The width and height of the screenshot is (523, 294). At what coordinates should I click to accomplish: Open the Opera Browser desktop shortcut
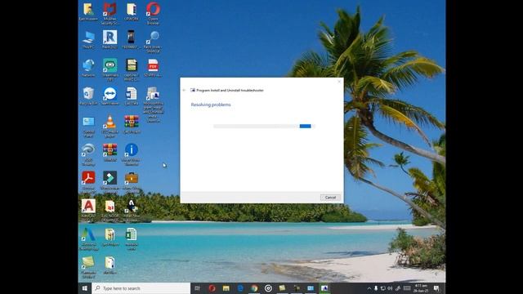(x=153, y=13)
